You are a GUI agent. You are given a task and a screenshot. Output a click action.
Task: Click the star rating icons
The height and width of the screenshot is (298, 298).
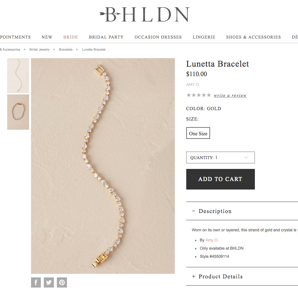tap(199, 95)
